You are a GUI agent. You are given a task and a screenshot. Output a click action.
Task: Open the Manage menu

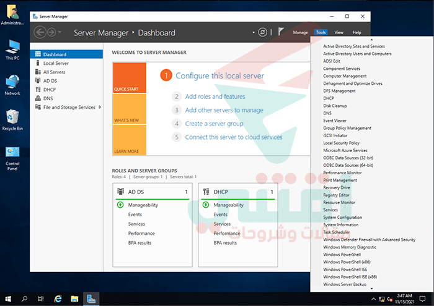click(300, 32)
